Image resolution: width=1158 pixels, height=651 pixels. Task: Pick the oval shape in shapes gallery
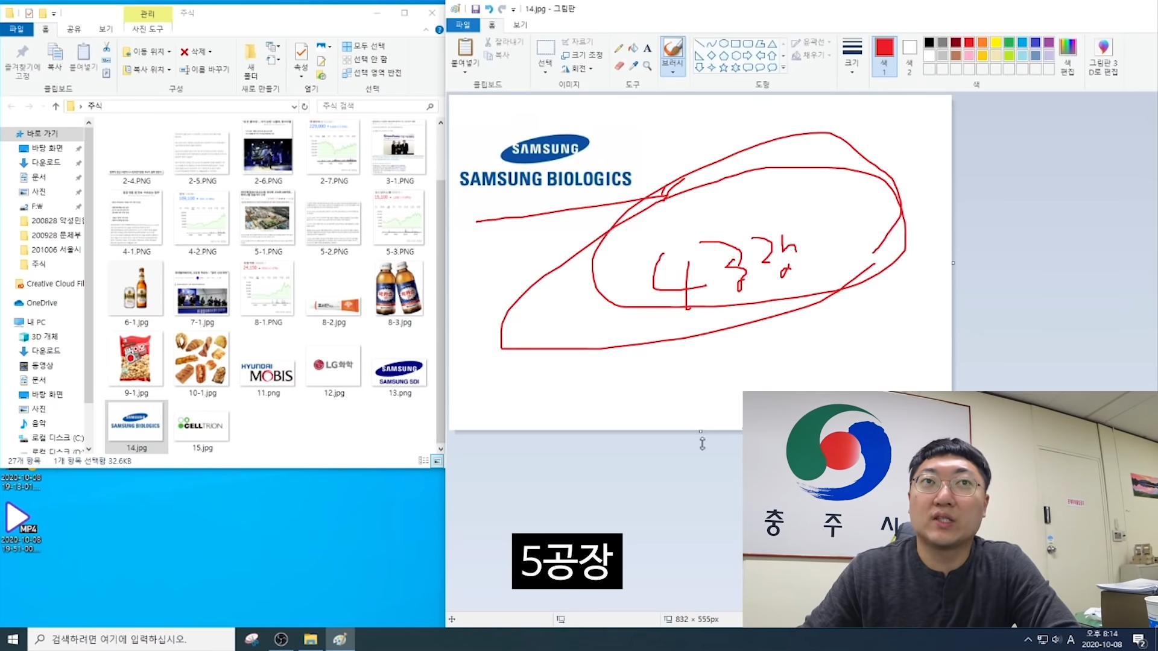click(x=723, y=43)
